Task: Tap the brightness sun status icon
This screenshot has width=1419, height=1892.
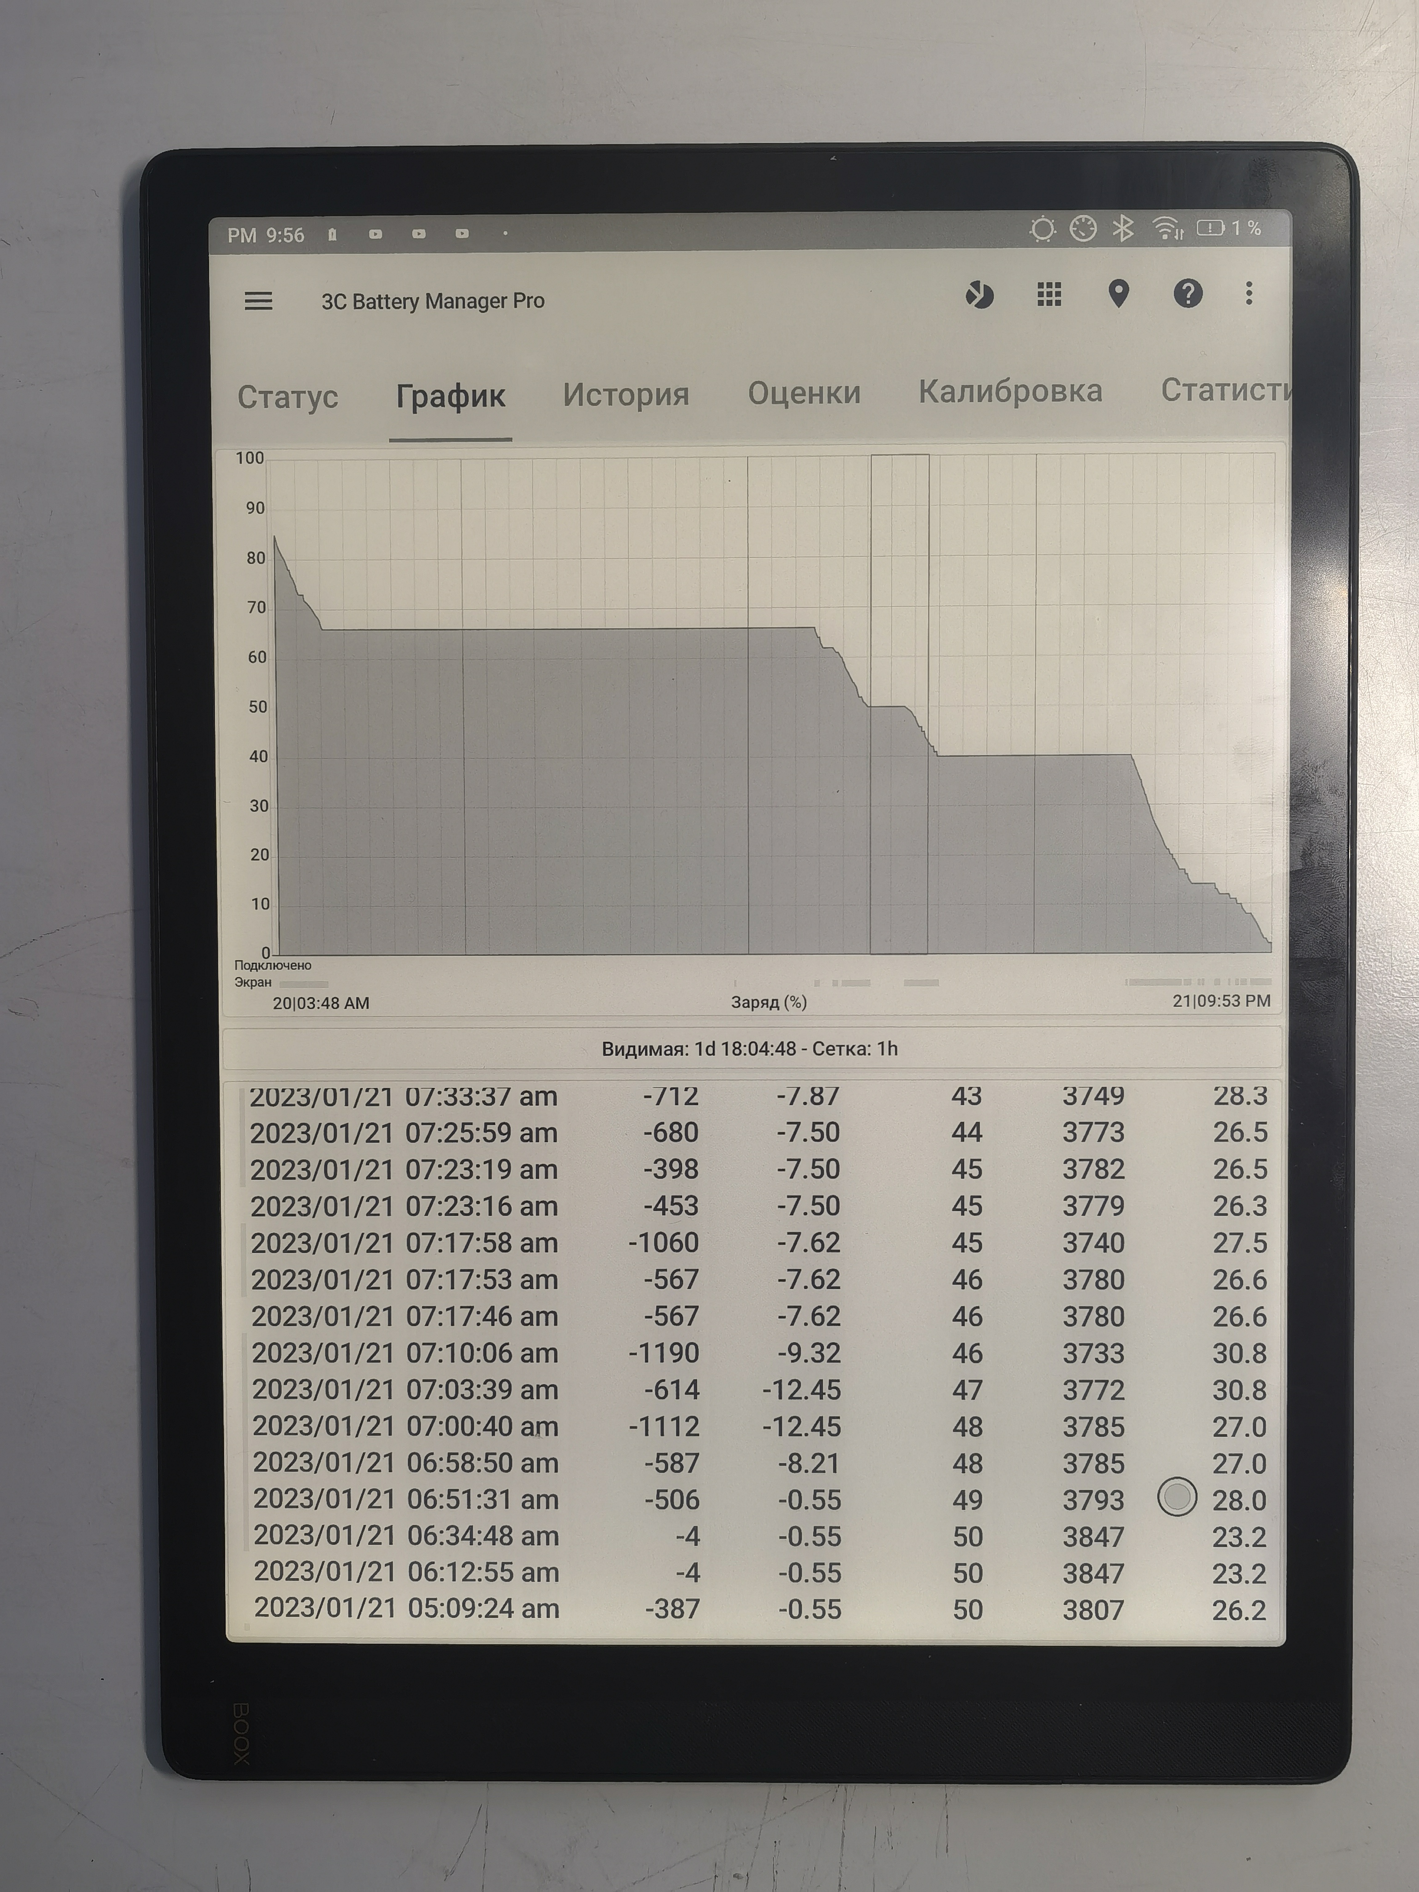Action: [x=1042, y=229]
